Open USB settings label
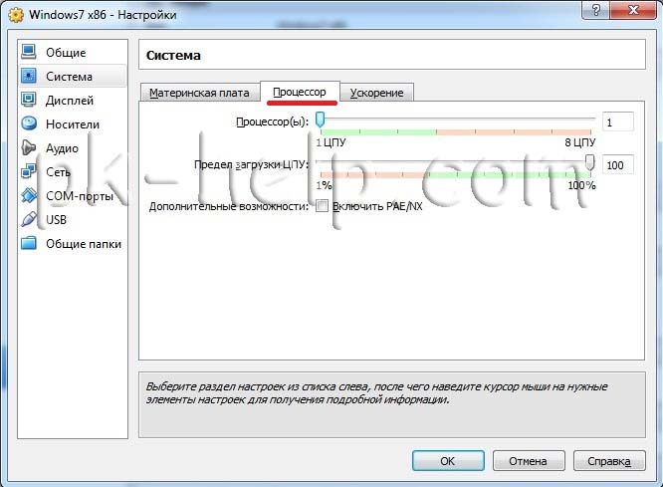Viewport: 663px width, 487px height. click(56, 220)
